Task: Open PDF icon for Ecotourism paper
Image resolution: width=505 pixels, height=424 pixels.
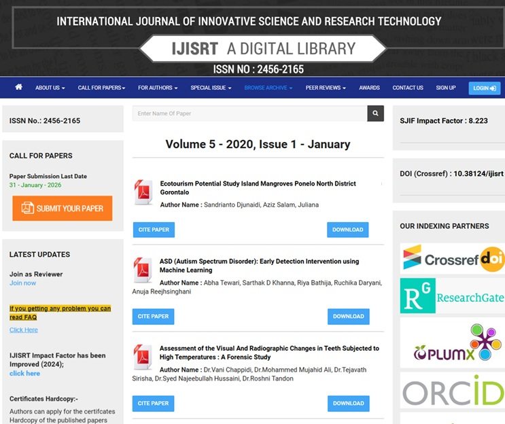Action: [x=143, y=192]
